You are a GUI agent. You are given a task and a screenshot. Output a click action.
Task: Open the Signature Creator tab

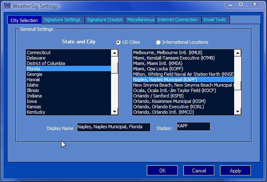(x=104, y=20)
